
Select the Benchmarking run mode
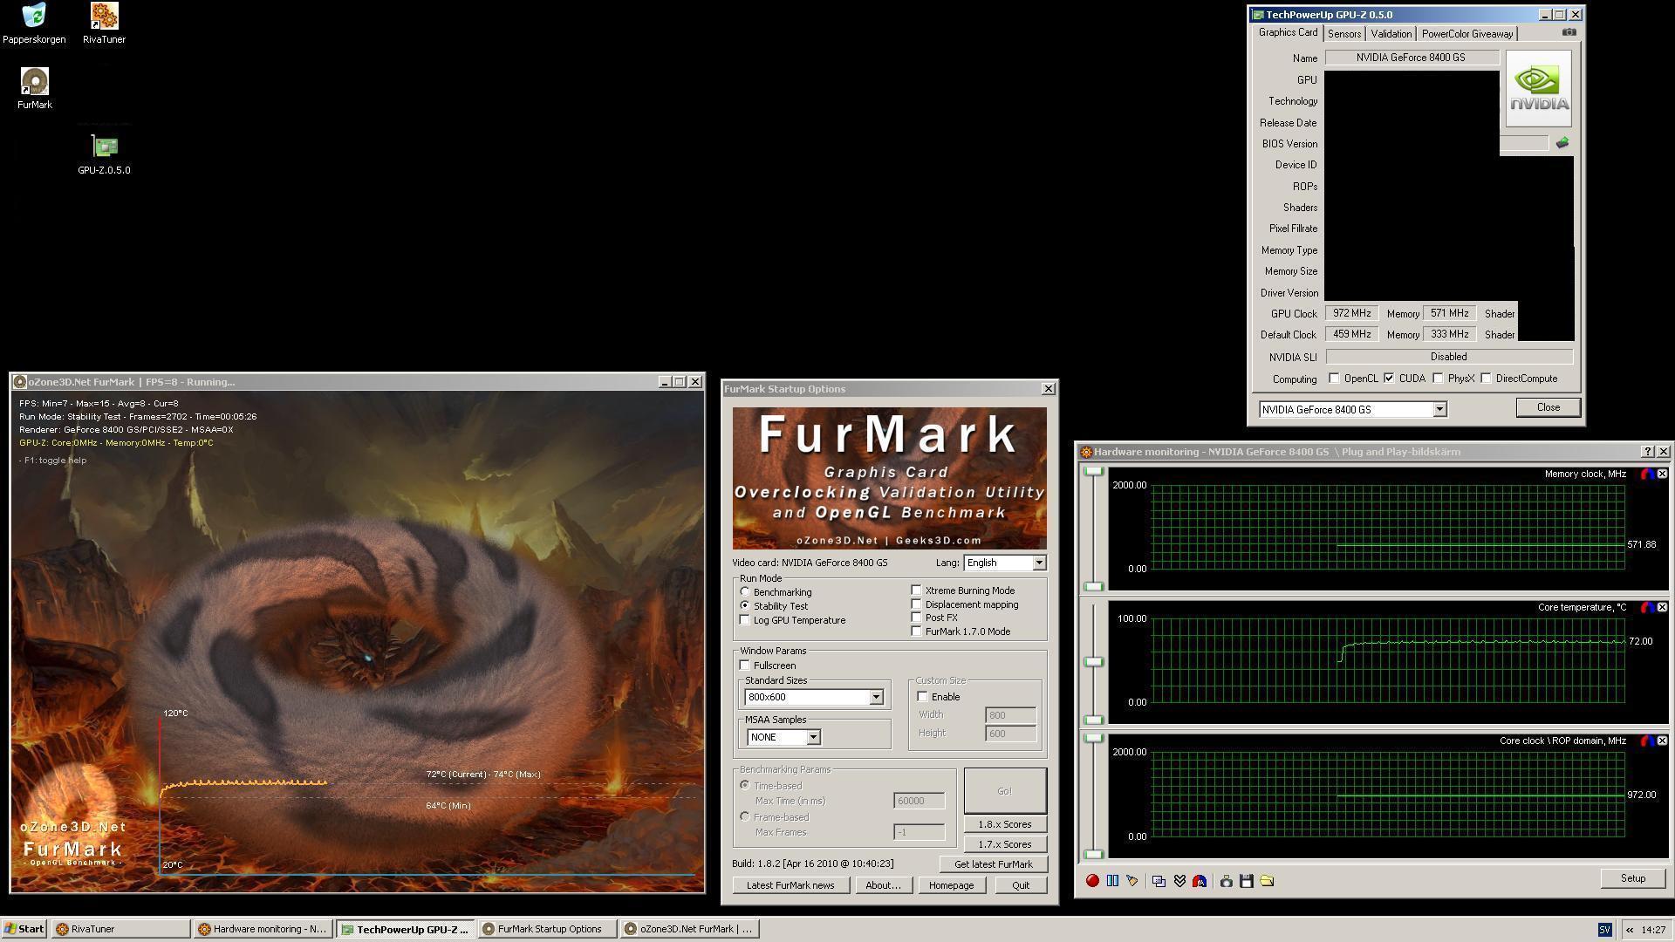pyautogui.click(x=745, y=592)
